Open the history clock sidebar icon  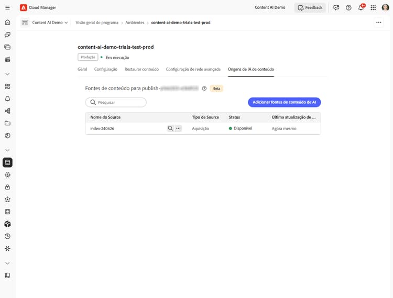tap(7, 236)
